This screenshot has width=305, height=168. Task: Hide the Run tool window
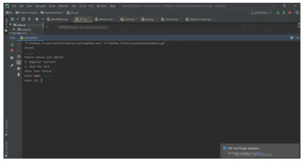pos(298,38)
